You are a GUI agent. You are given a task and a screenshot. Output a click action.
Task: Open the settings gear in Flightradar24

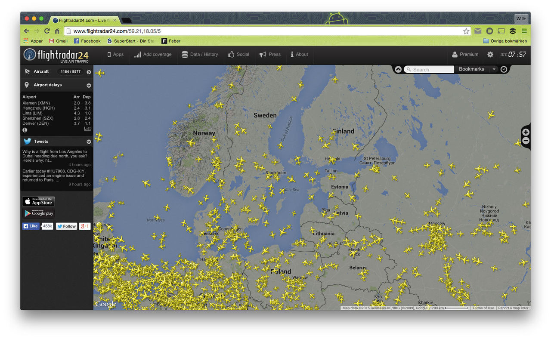pyautogui.click(x=490, y=55)
